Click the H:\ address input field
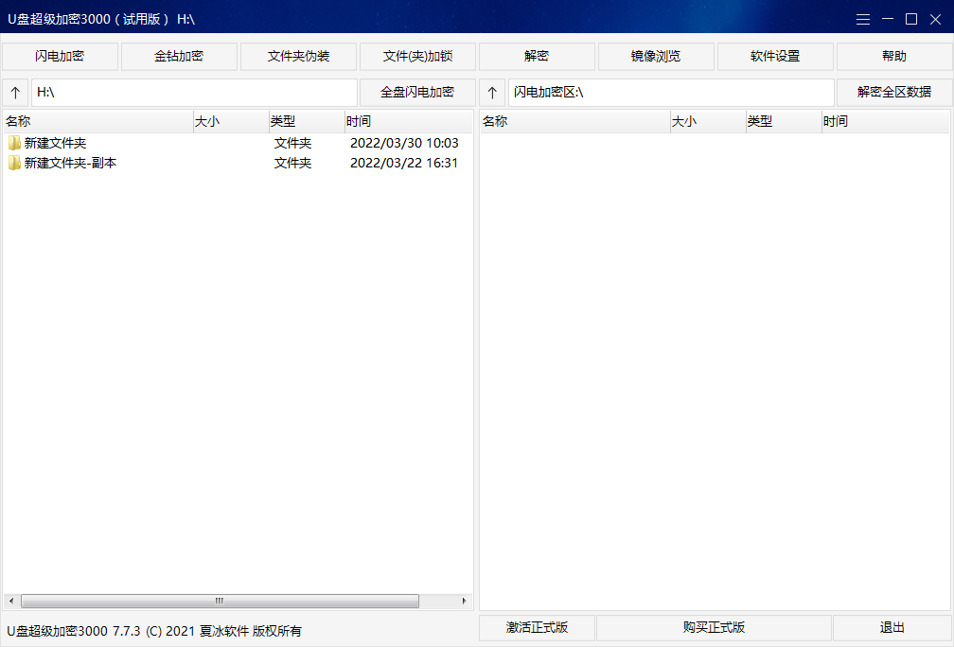 pyautogui.click(x=189, y=92)
